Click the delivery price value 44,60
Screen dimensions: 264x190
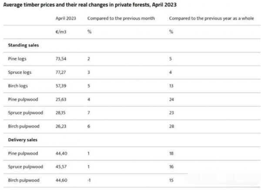pyautogui.click(x=62, y=180)
